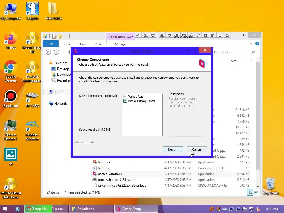
Task: Switch to Temp Mail Chrome taskbar button
Action: pyautogui.click(x=46, y=209)
